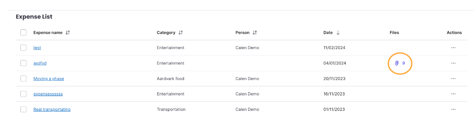Select the Moving a phase row checkbox
474x134 pixels.
tap(23, 79)
